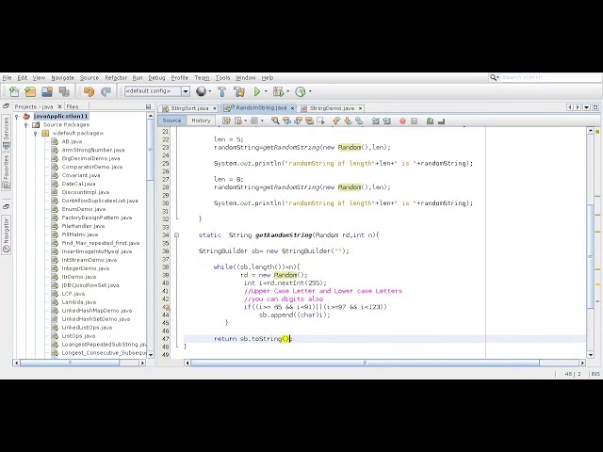The width and height of the screenshot is (603, 452).
Task: Click the editor scroll-down arrow
Action: 591,354
